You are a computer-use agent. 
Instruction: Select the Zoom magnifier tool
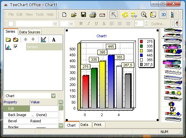point(144,15)
